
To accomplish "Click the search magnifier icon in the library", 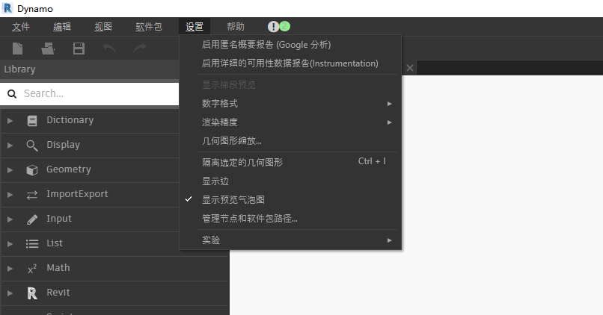I will tap(12, 93).
